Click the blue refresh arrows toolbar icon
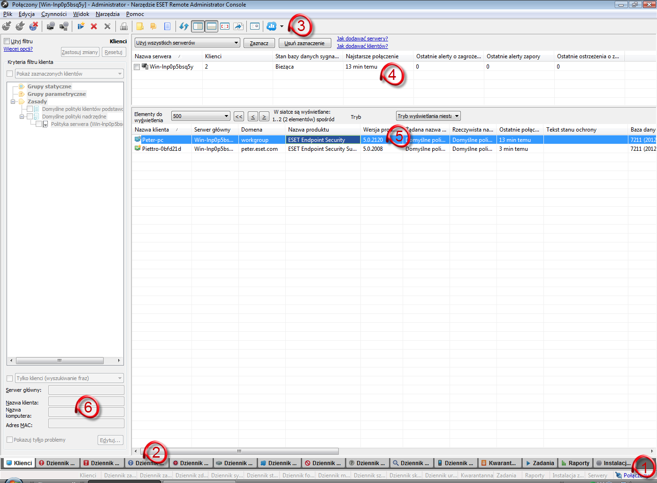The image size is (657, 483). click(184, 26)
